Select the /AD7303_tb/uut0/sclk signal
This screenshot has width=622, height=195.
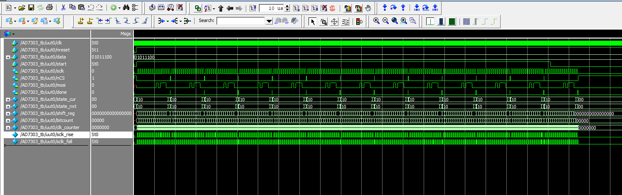42,71
